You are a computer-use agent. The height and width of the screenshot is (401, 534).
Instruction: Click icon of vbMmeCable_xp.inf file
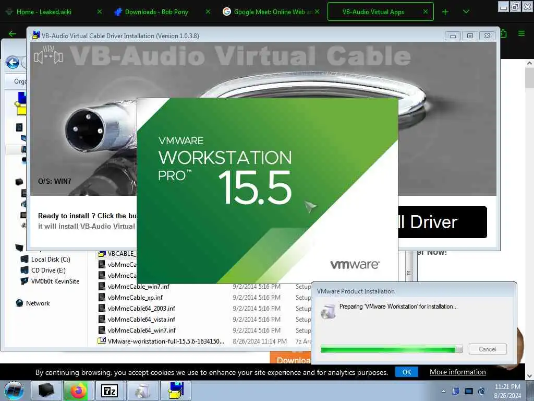[x=102, y=297]
